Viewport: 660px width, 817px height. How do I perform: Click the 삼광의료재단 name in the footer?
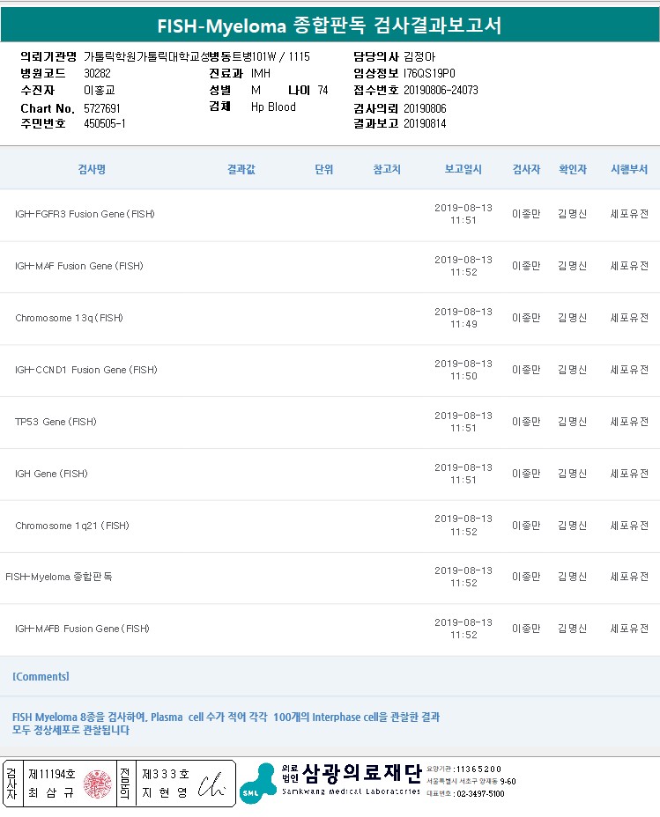click(361, 775)
